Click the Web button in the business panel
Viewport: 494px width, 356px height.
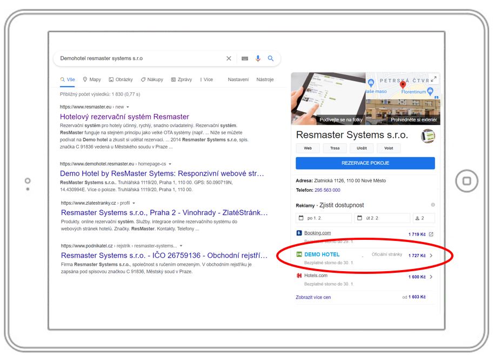click(308, 148)
